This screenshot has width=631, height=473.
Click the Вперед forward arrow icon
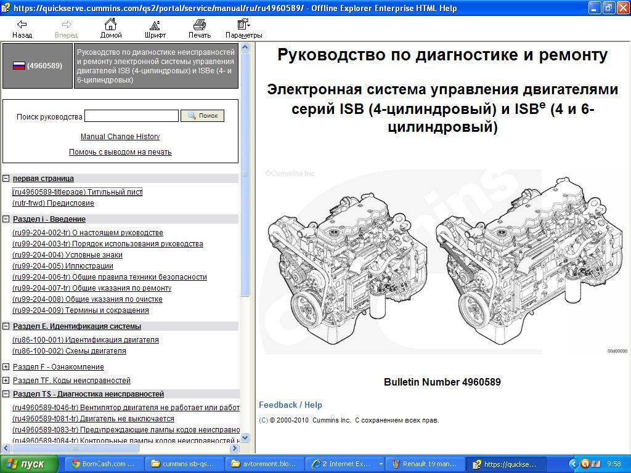click(67, 25)
